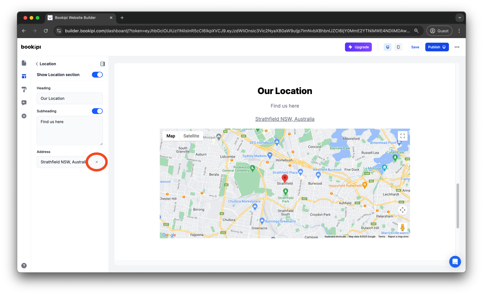Click the Google logo on map
The image size is (483, 295).
point(169,235)
